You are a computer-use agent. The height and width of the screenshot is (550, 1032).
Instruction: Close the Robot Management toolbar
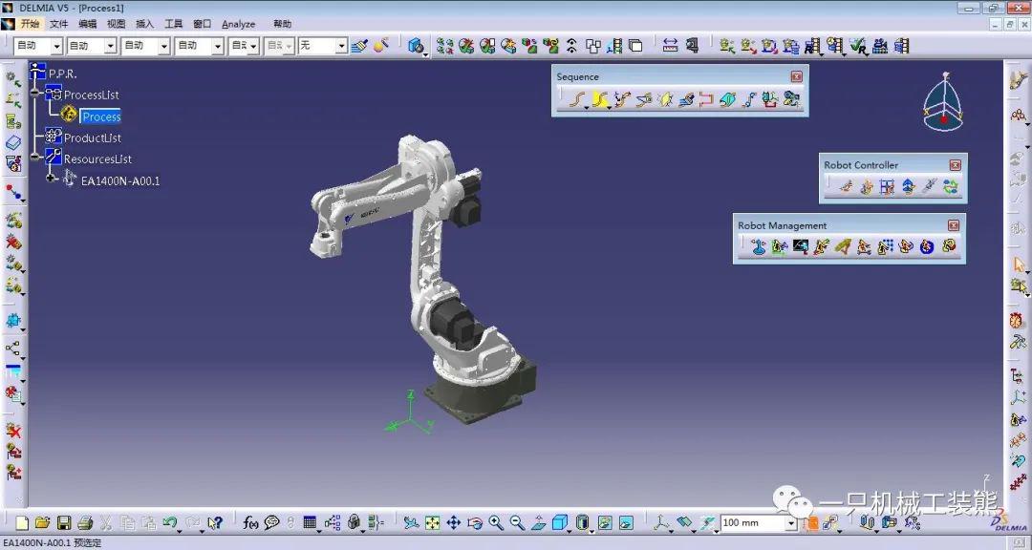(954, 225)
